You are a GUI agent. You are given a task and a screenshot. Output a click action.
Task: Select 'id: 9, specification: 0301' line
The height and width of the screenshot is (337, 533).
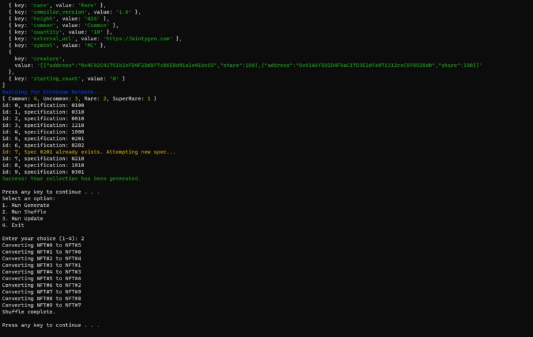pyautogui.click(x=43, y=172)
